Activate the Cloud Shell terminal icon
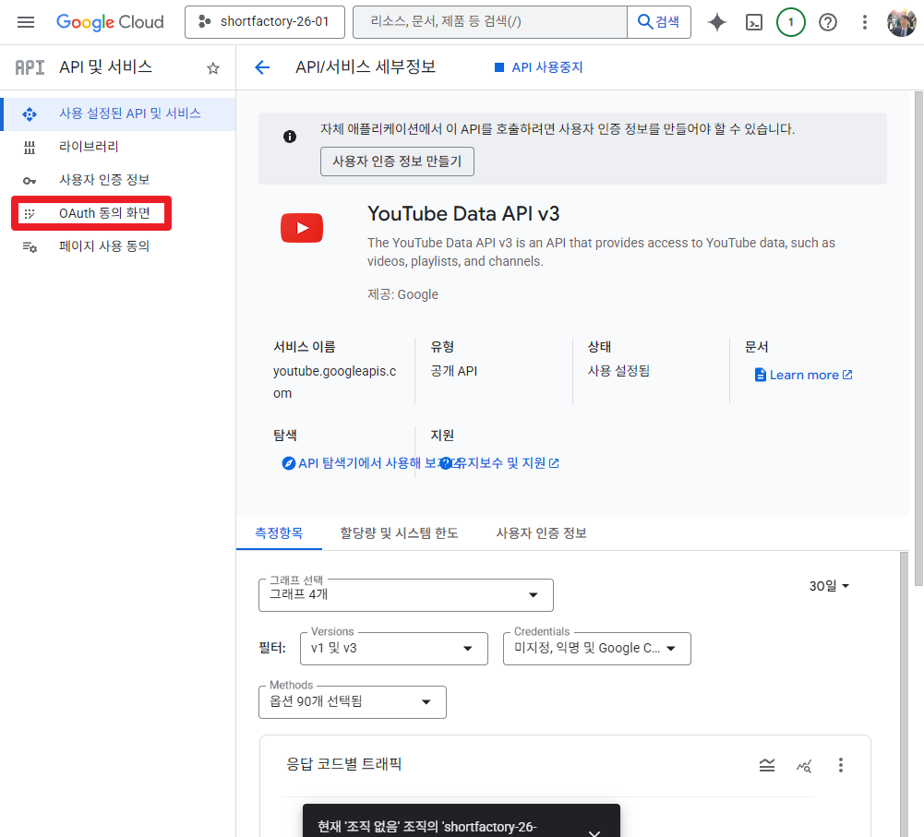 pyautogui.click(x=754, y=21)
